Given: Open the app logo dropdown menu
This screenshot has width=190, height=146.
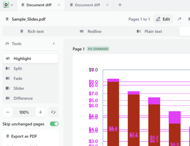Looking at the screenshot, I should 8,5.
